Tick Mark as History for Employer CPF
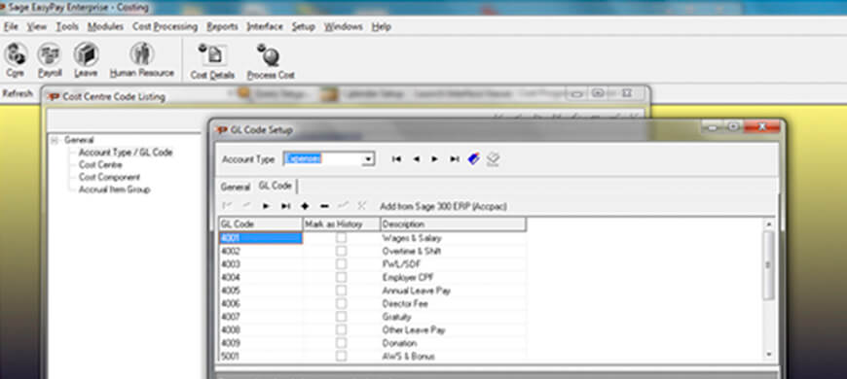The width and height of the screenshot is (847, 379). click(x=341, y=277)
